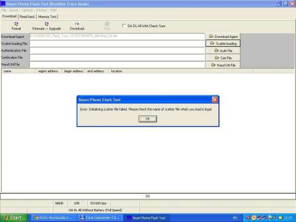Click the Auth File button
296x222 pixels.
(223, 51)
